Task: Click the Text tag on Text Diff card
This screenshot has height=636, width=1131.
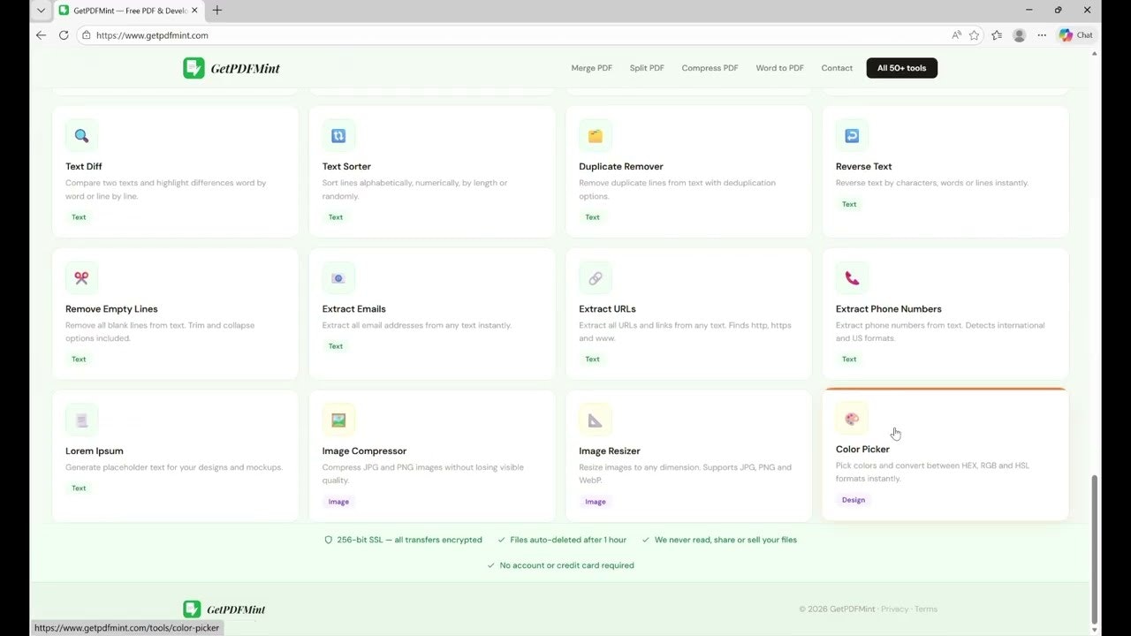Action: pos(79,217)
